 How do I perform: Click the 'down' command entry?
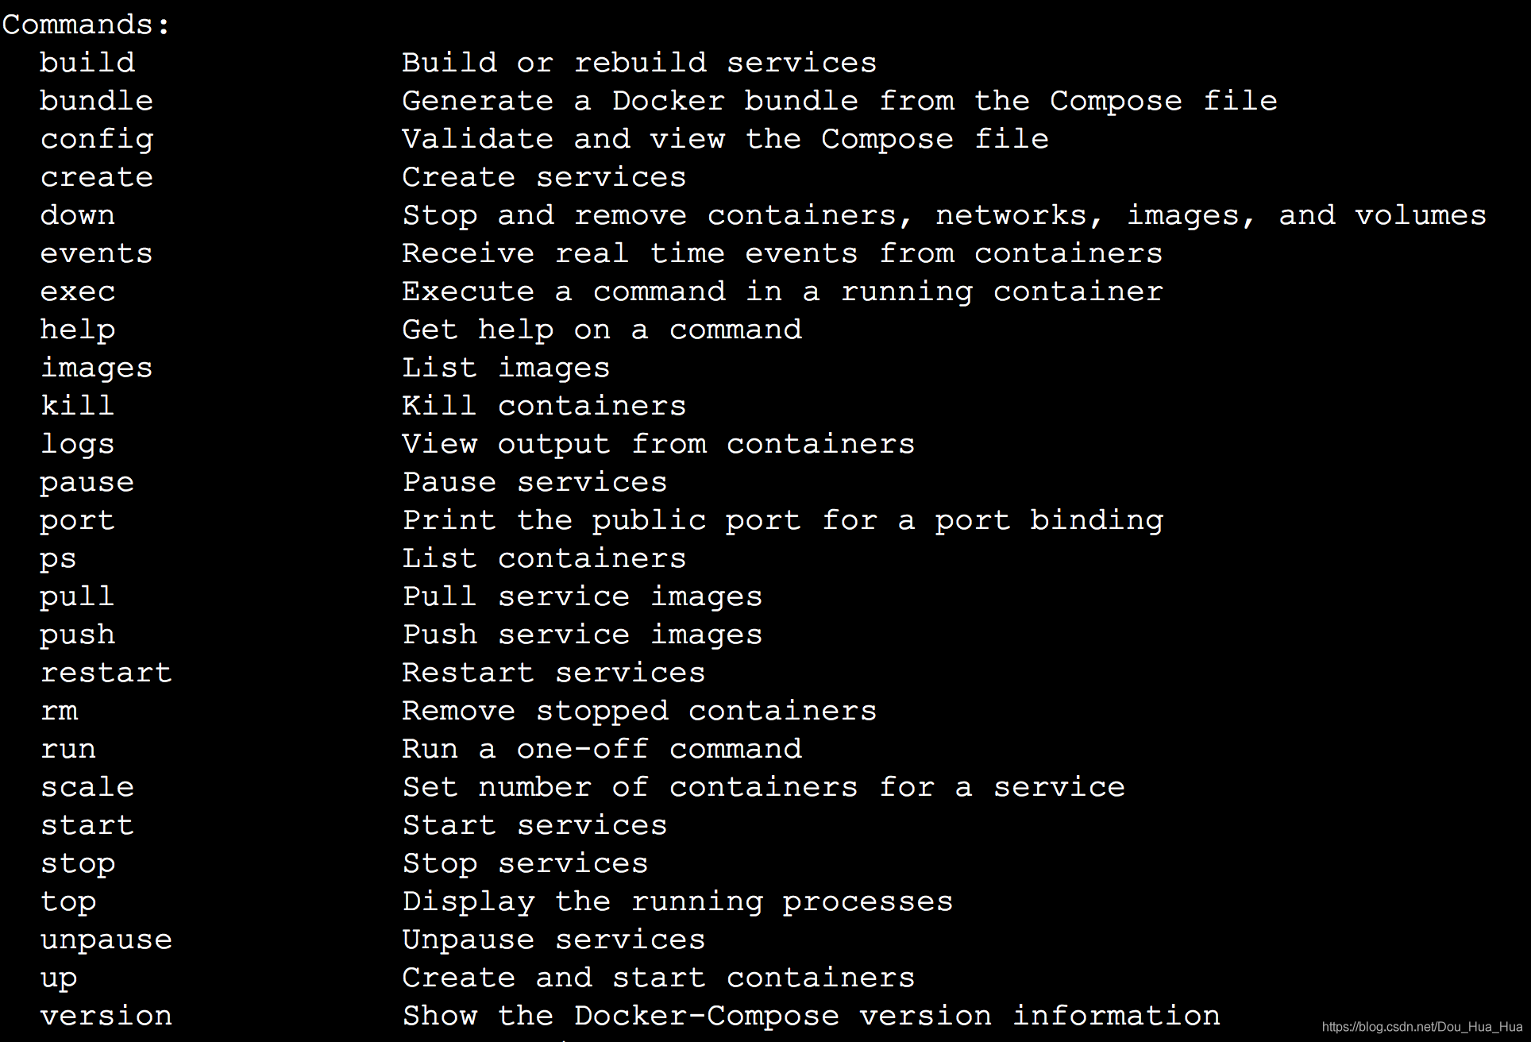[x=78, y=215]
